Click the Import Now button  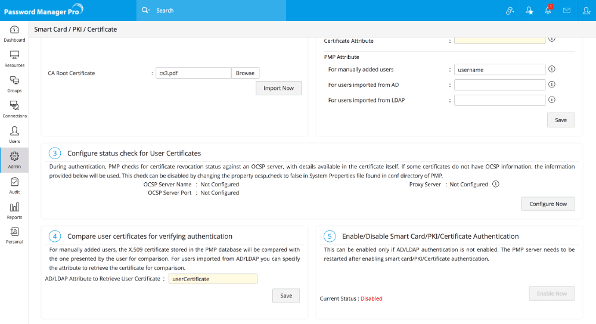[278, 88]
